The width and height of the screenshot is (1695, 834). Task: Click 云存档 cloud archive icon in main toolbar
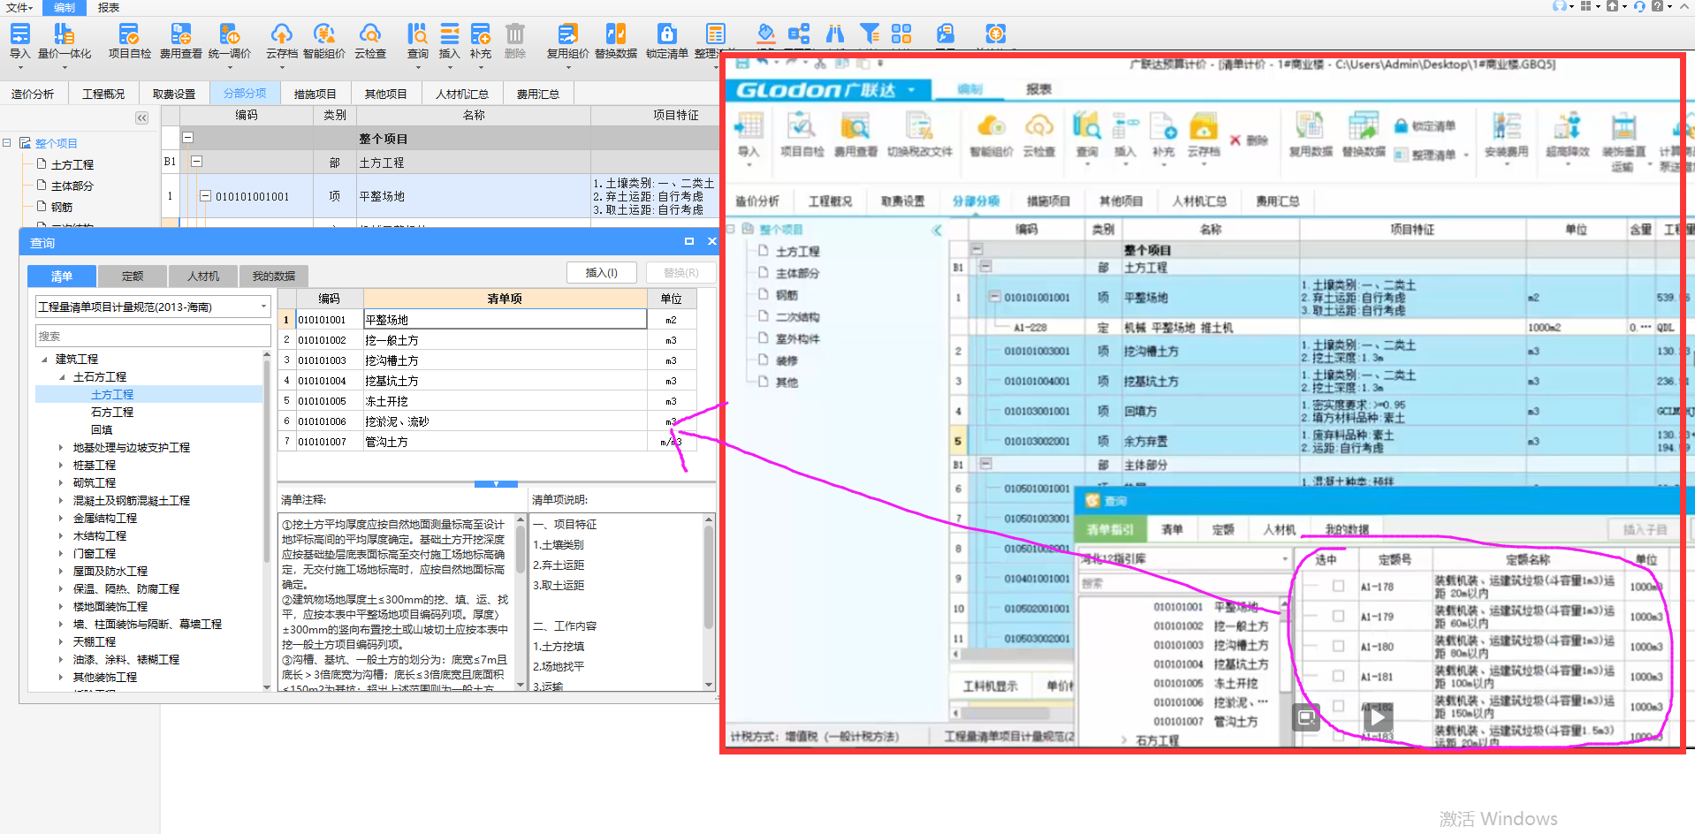281,34
